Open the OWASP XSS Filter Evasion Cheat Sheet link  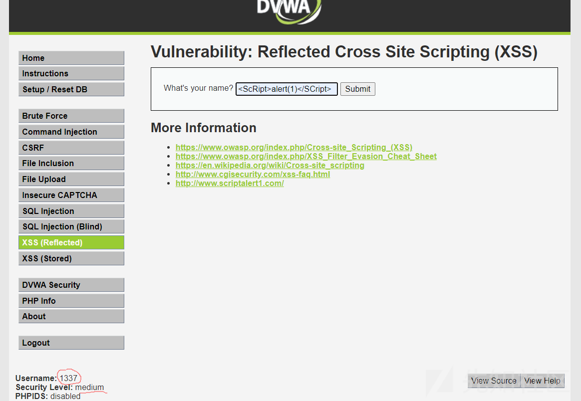pos(306,156)
